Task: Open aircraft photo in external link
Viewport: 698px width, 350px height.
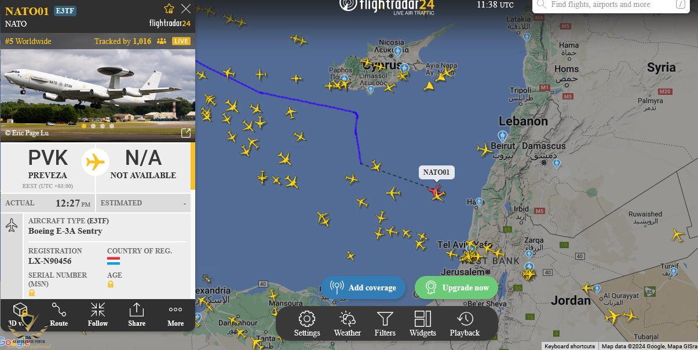Action: click(x=186, y=133)
